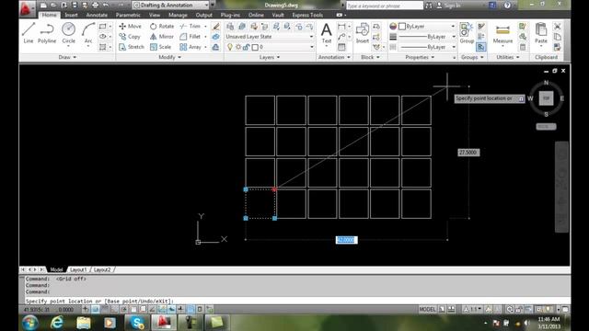Open the Insert ribbon tab
589x331 pixels.
click(71, 15)
